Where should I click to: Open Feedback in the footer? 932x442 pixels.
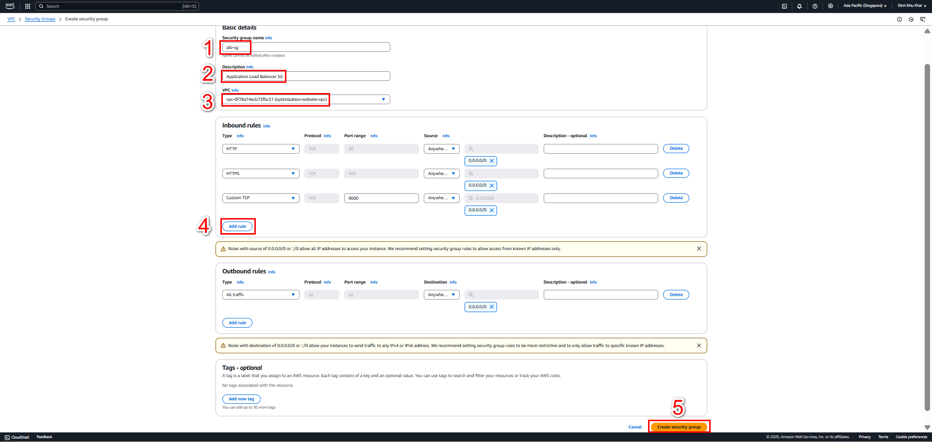click(44, 437)
